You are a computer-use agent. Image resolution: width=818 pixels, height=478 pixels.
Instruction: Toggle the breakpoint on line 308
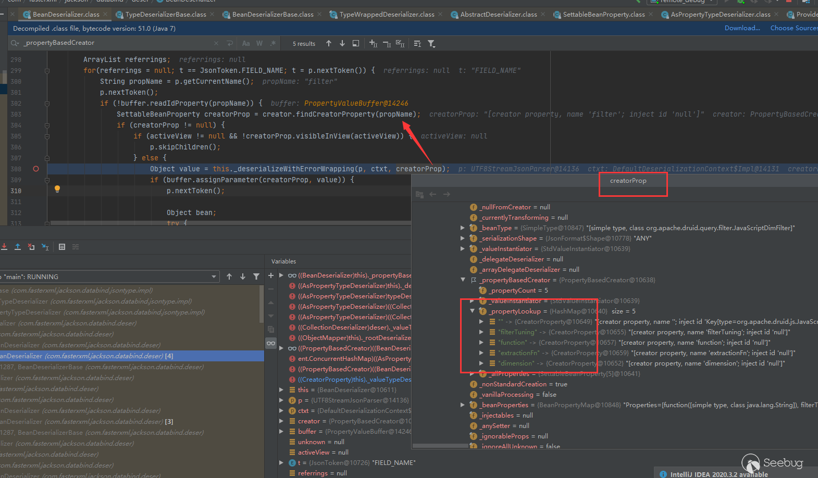pos(36,169)
